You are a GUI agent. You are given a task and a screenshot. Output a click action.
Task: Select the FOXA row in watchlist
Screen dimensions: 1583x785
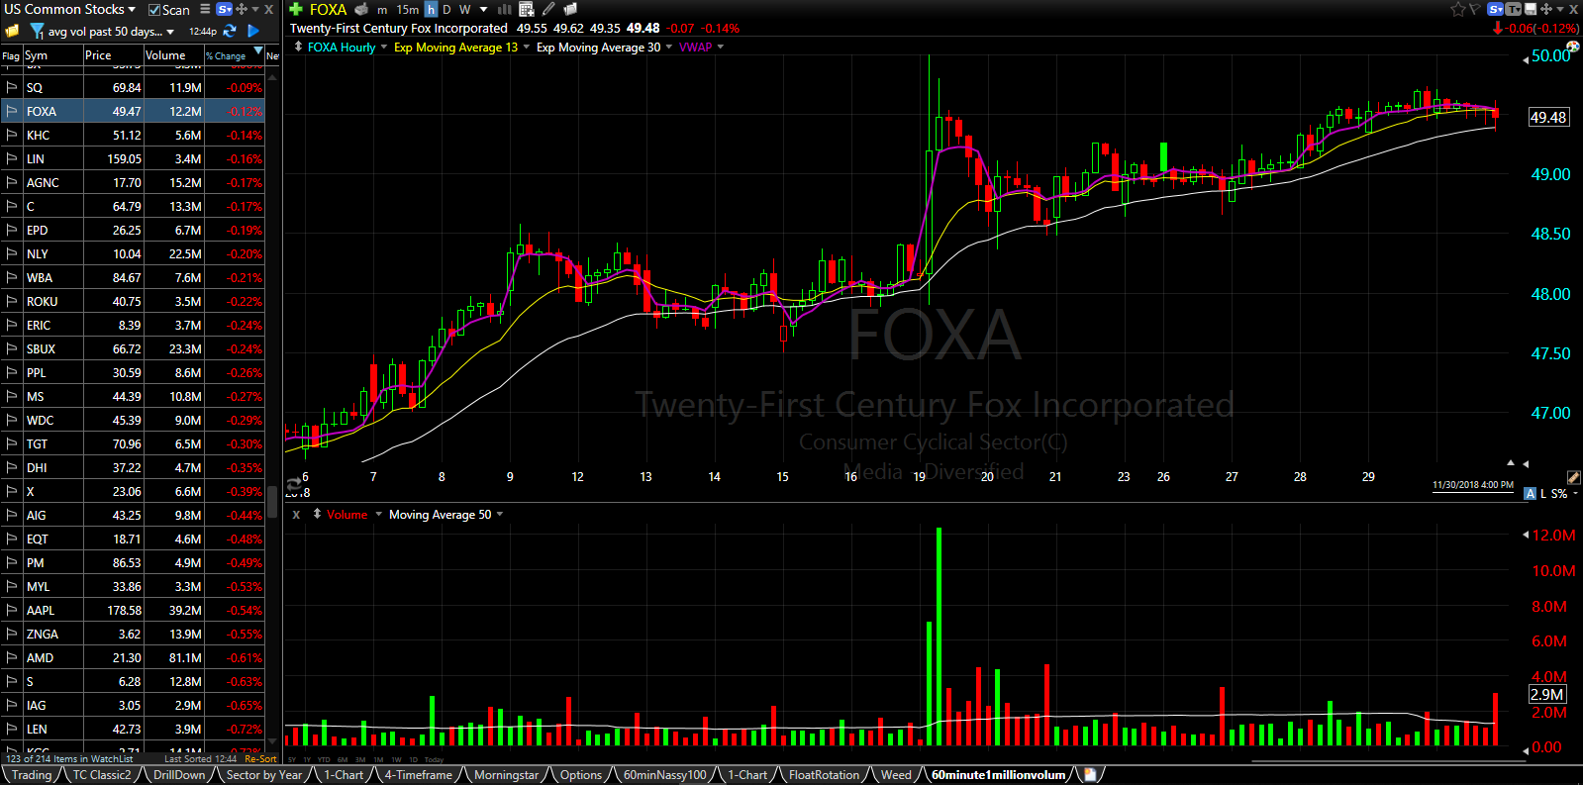coord(133,111)
